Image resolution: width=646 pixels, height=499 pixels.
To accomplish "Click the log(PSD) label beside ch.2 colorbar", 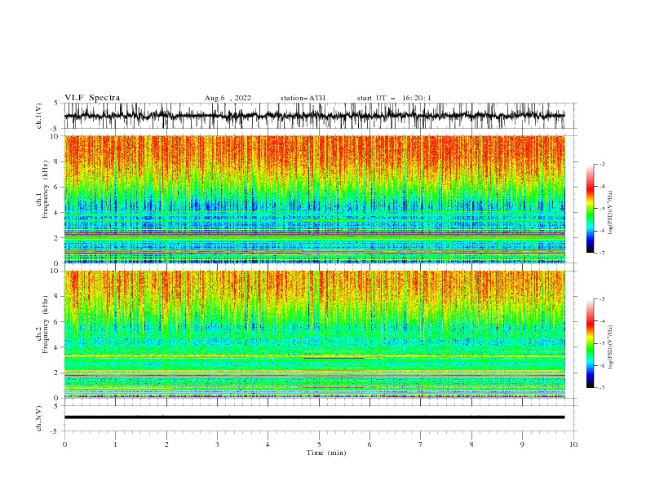I will [610, 347].
